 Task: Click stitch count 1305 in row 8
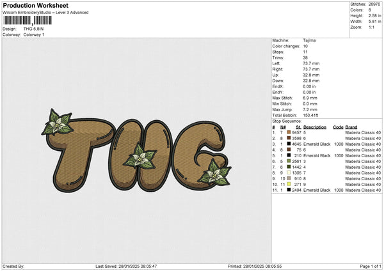point(296,173)
